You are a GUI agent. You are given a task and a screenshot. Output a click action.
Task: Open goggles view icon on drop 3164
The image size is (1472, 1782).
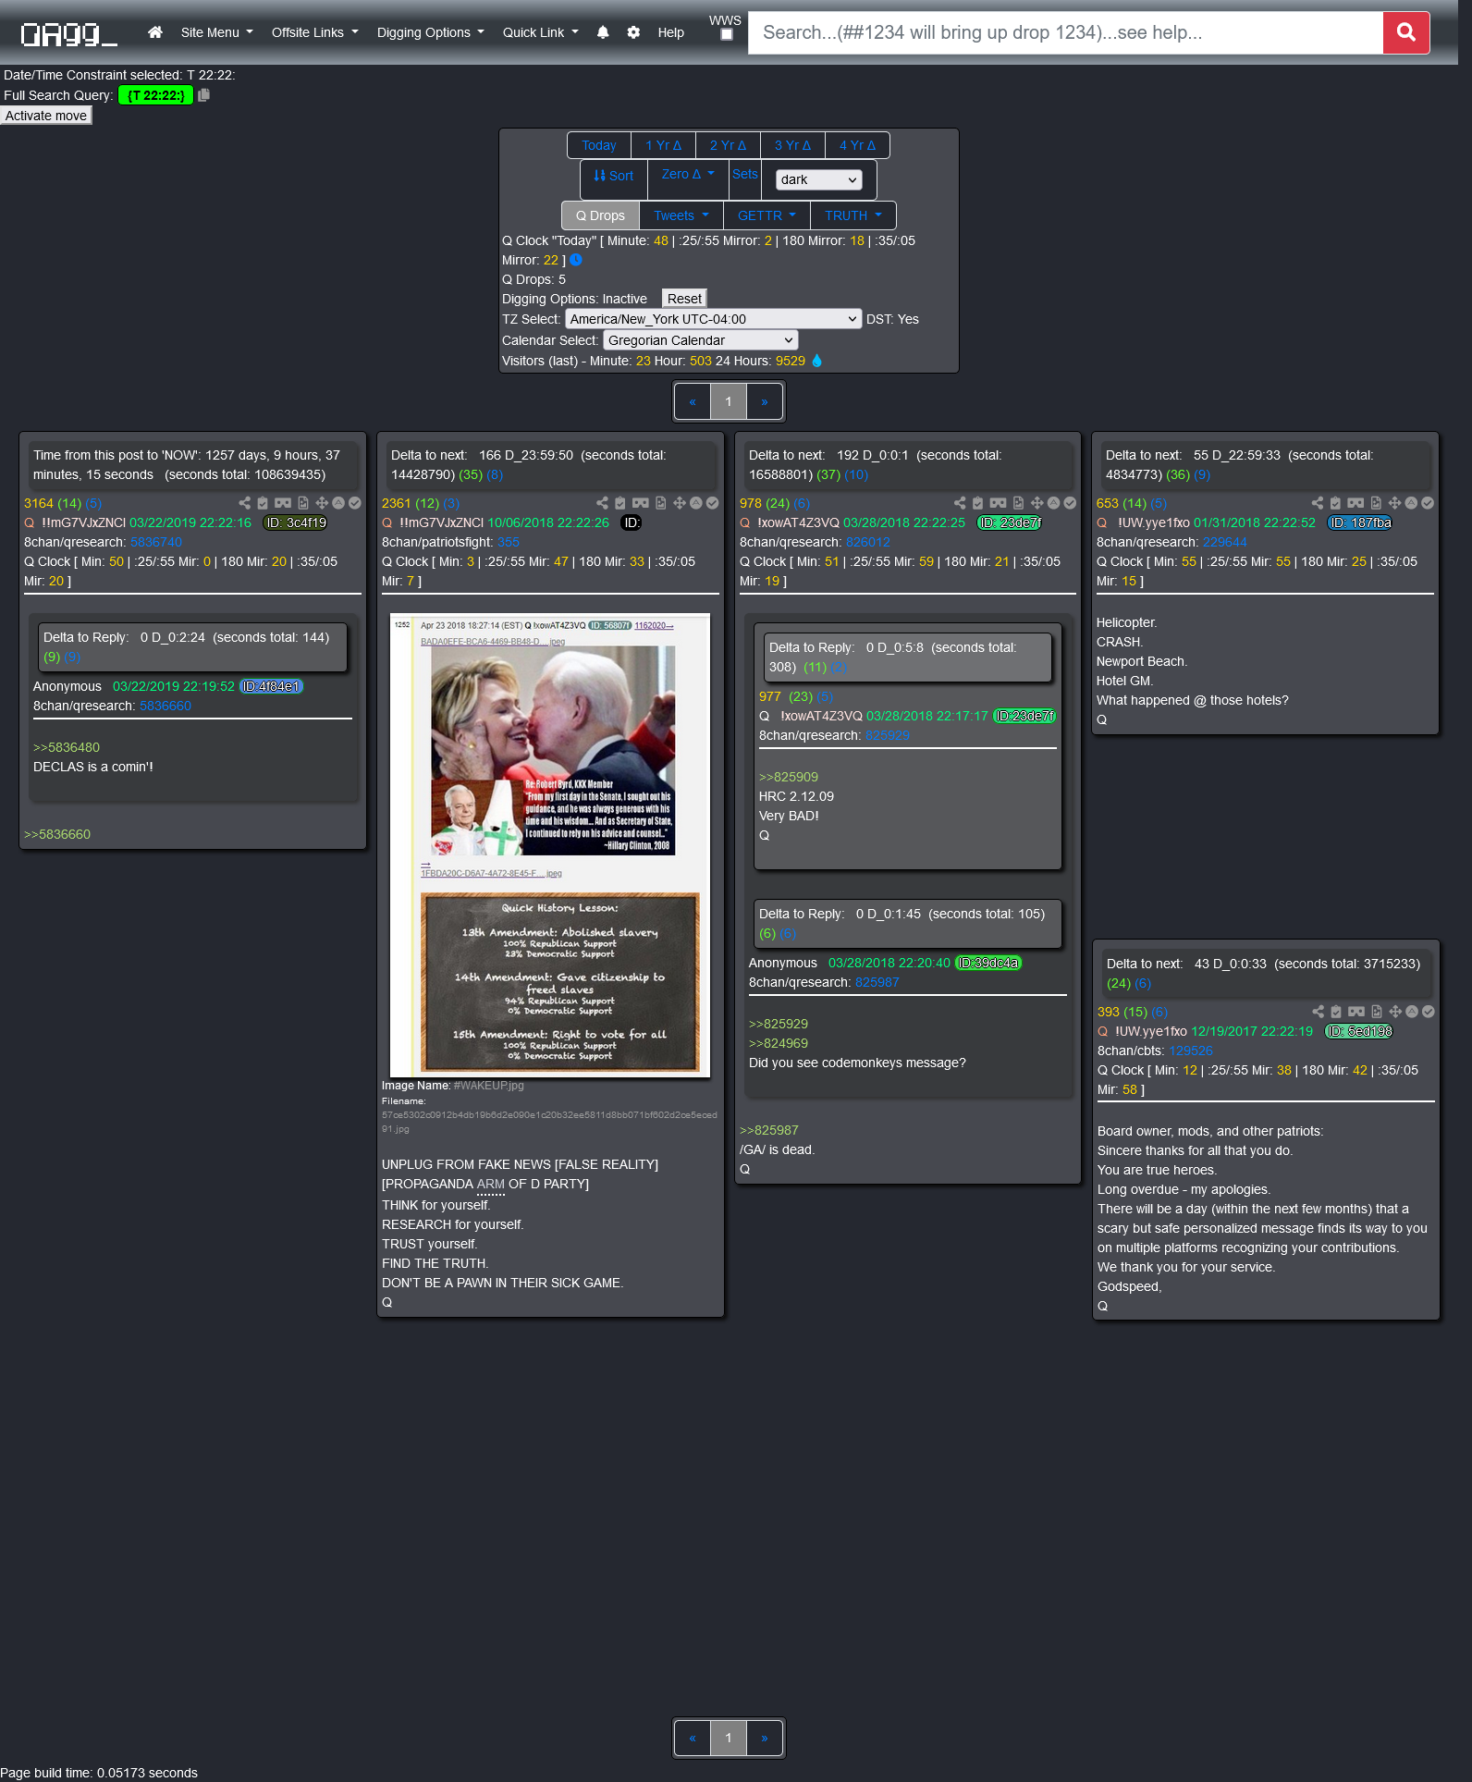(283, 503)
